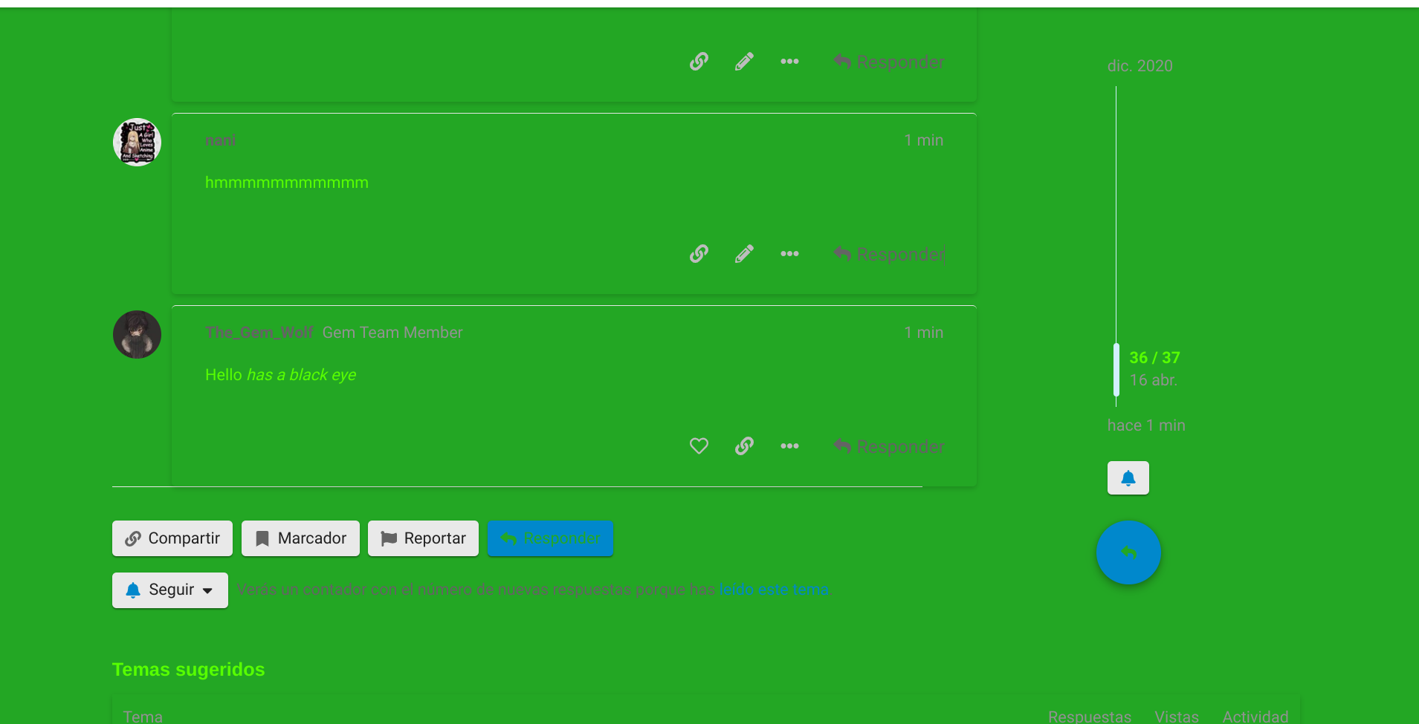Copy link icon on top post
1419x724 pixels.
699,62
